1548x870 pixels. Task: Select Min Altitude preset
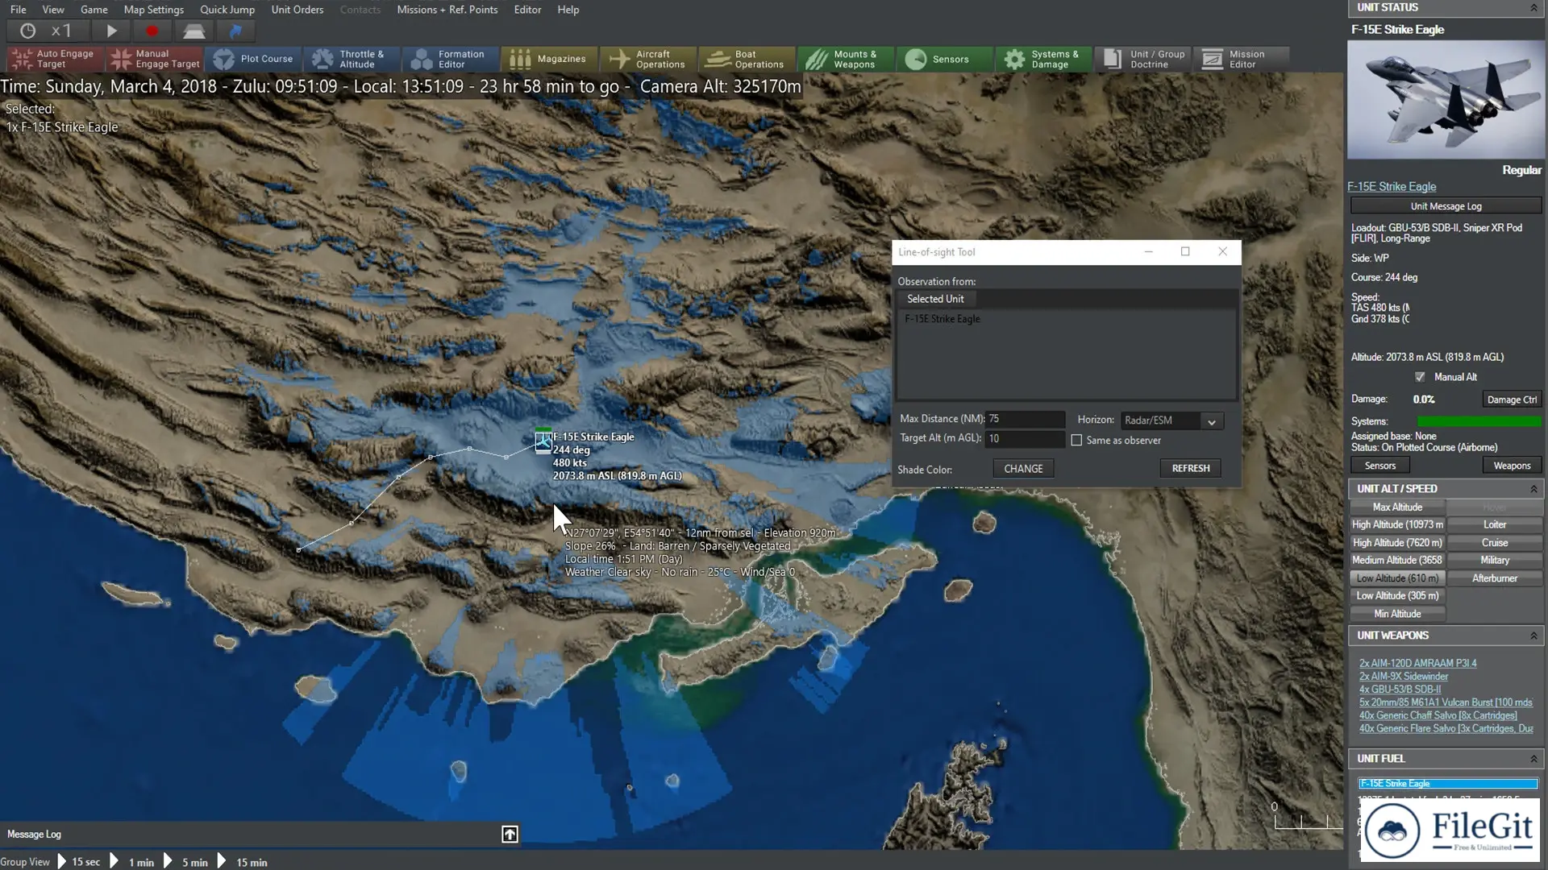coord(1397,614)
